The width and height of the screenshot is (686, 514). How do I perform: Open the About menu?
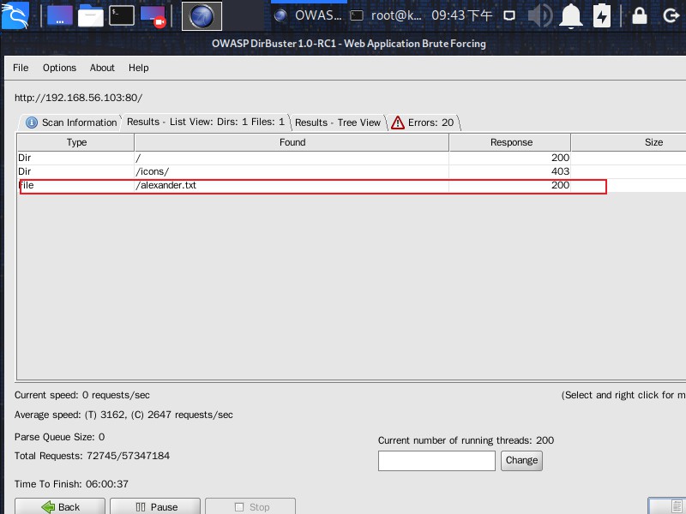[x=102, y=68]
